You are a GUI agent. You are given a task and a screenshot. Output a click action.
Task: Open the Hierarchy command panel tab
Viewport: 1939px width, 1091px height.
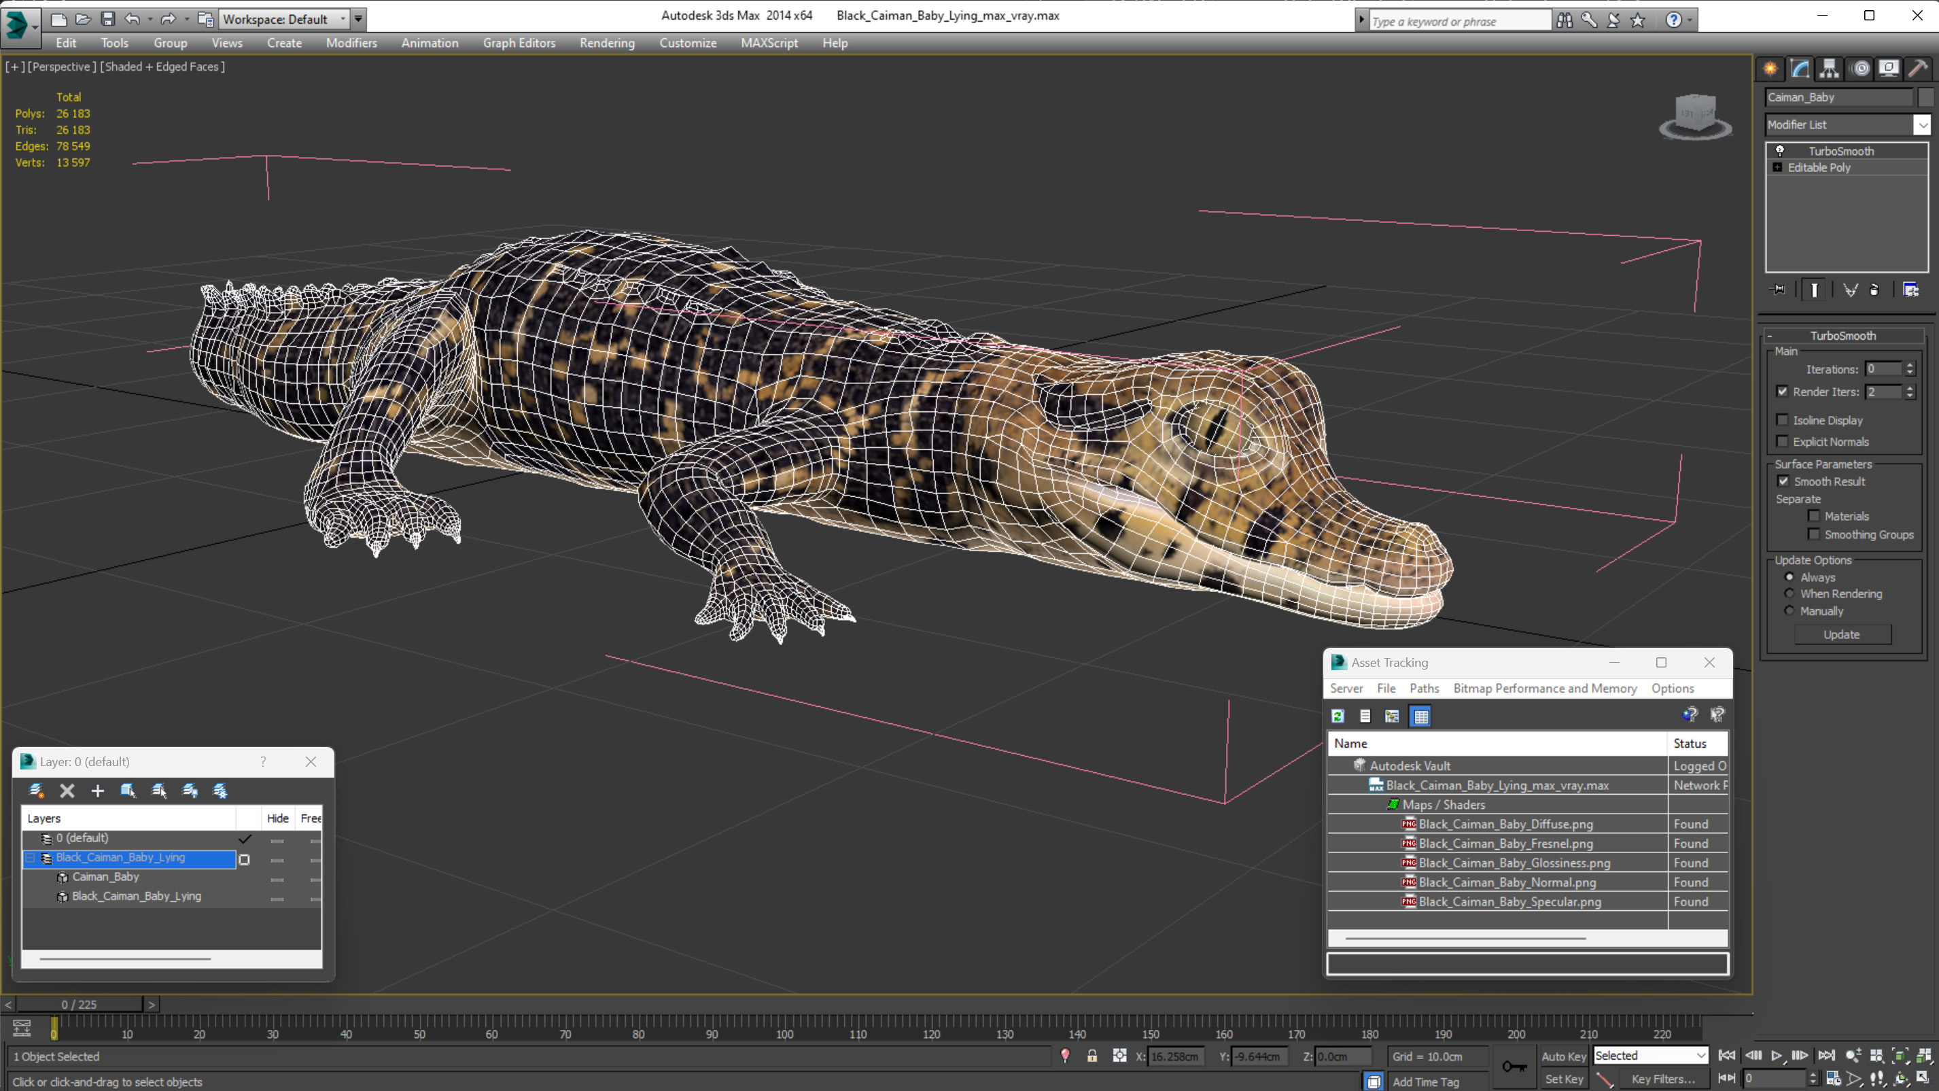click(1829, 69)
